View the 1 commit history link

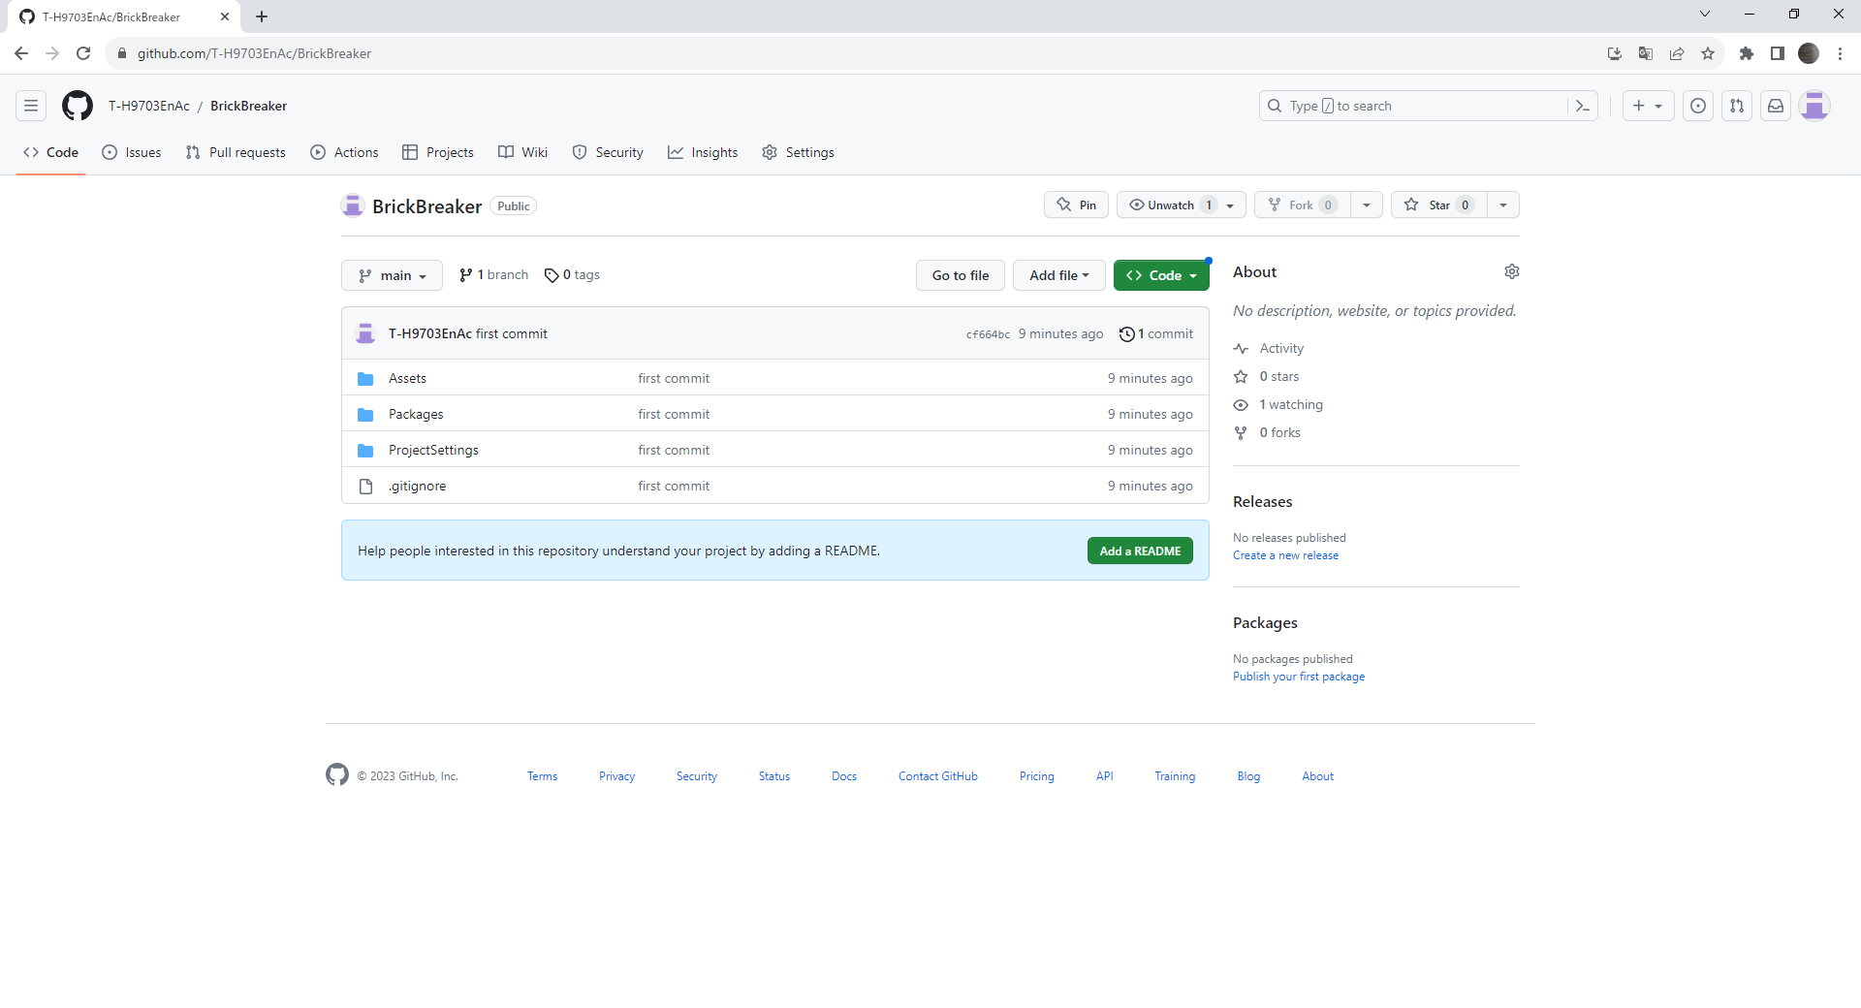[x=1156, y=333]
